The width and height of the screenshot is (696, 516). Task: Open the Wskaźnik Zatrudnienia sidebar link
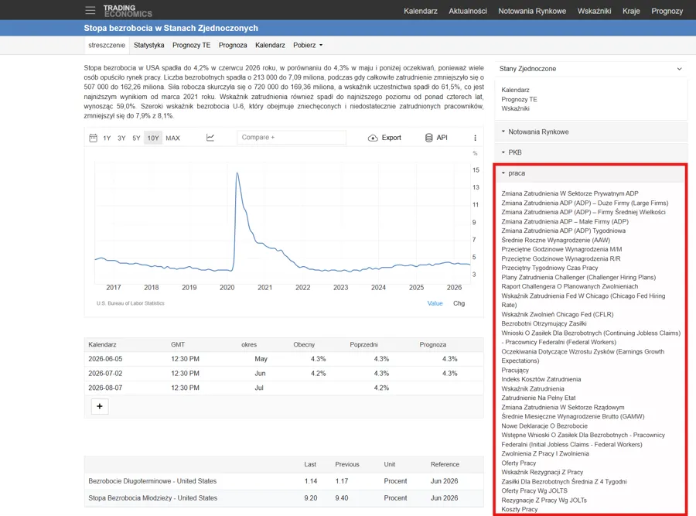pyautogui.click(x=533, y=388)
